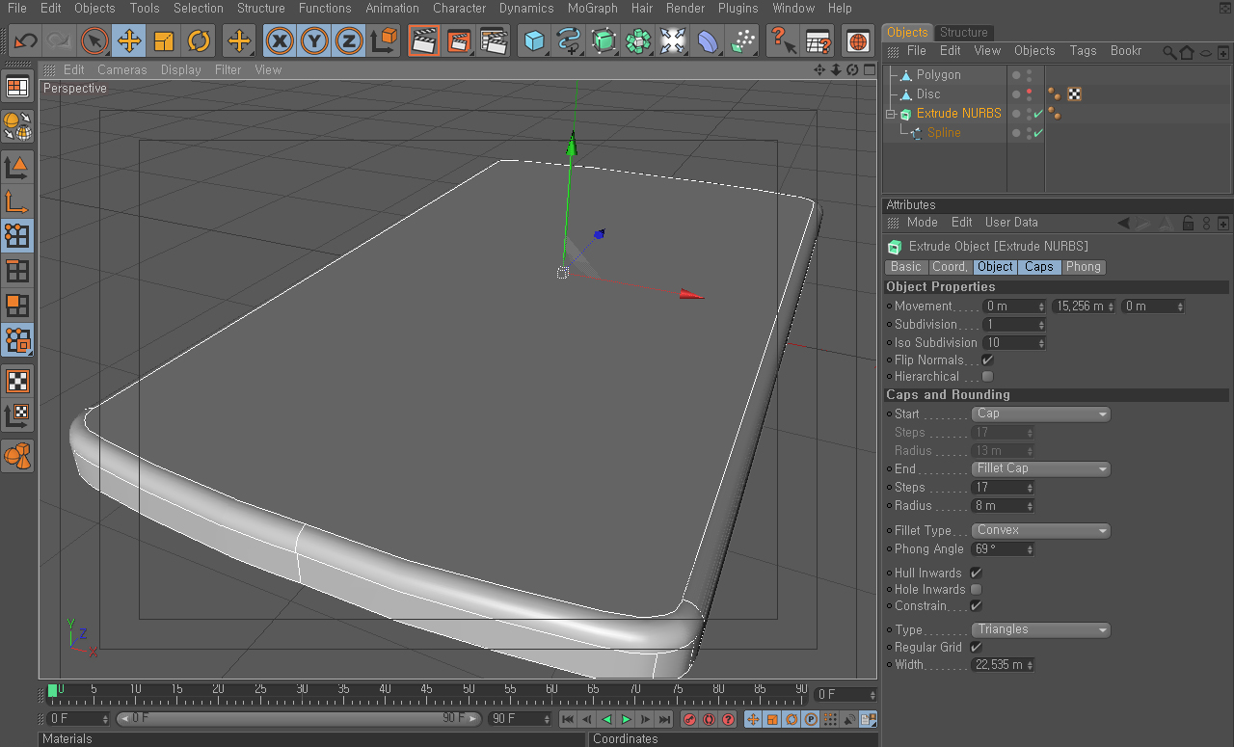Click the Render in Picture Viewer icon

coord(459,40)
